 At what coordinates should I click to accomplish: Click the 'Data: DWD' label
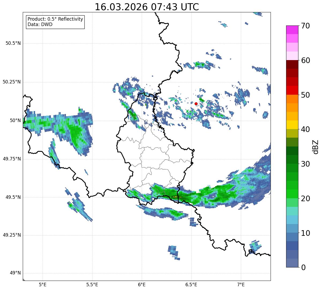(x=40, y=25)
